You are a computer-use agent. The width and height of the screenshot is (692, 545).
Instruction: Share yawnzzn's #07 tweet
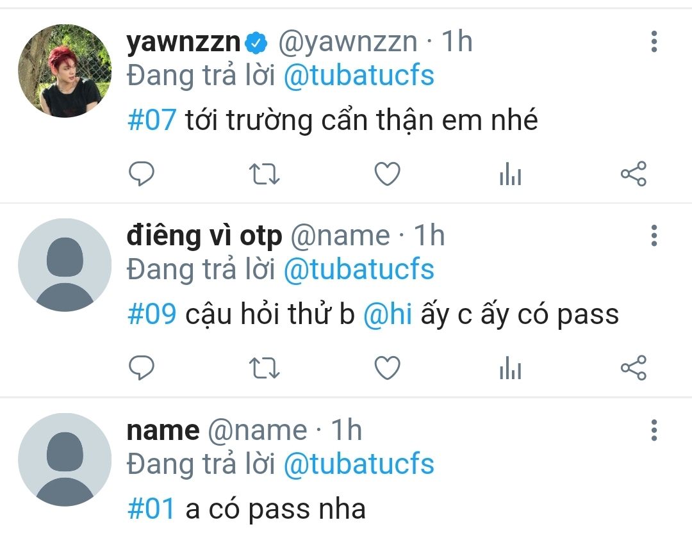pos(633,174)
